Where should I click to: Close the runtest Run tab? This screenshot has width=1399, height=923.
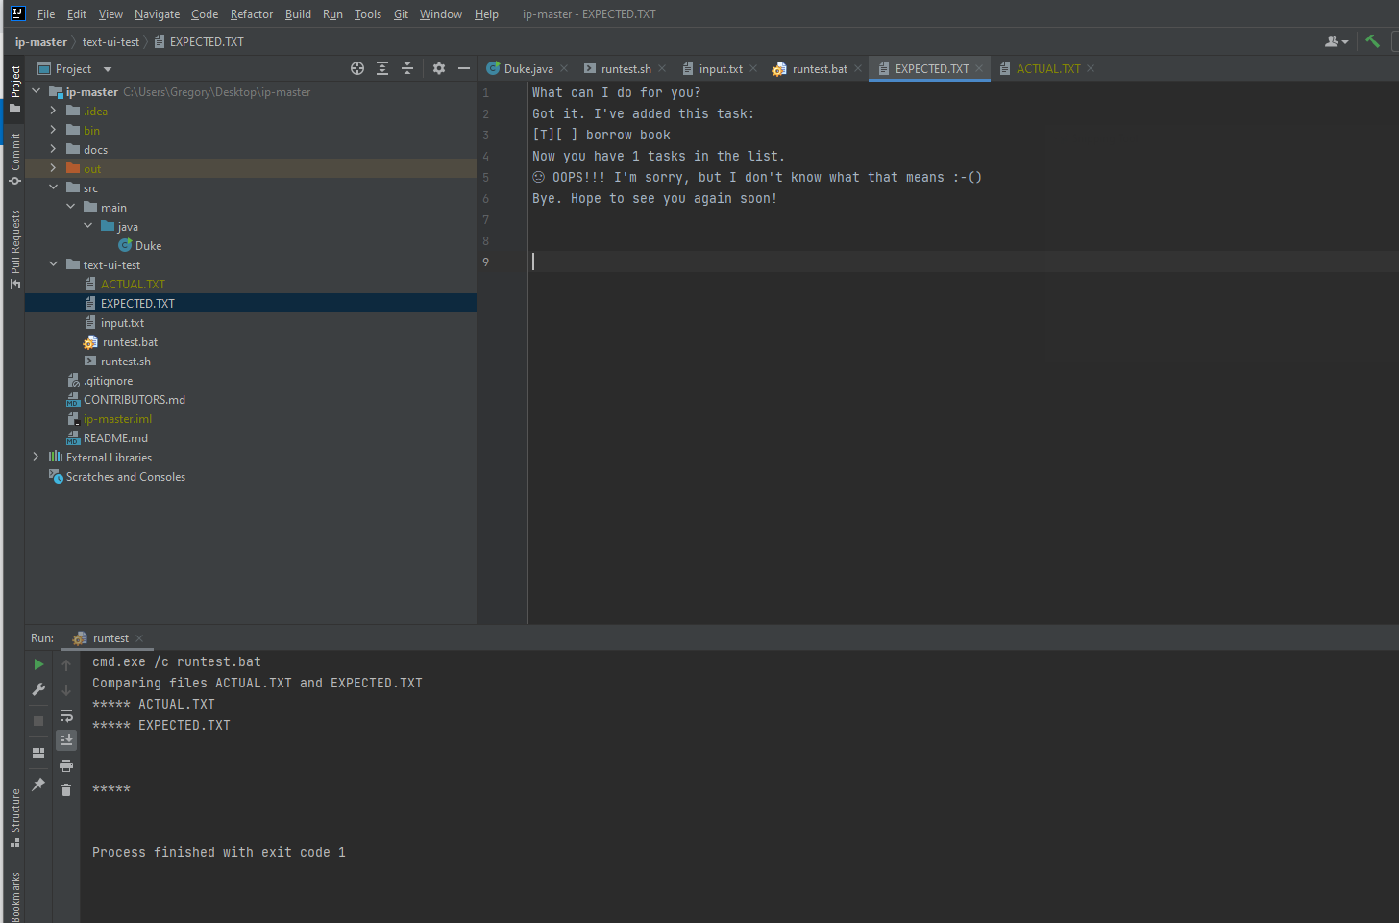[139, 638]
